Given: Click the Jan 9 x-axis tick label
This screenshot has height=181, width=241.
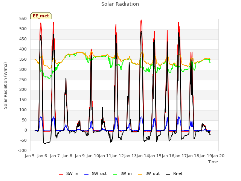Looking at the screenshot, I should pos(79,156).
